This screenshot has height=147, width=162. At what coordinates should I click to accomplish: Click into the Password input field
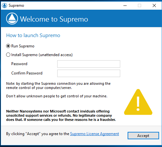click(89, 64)
